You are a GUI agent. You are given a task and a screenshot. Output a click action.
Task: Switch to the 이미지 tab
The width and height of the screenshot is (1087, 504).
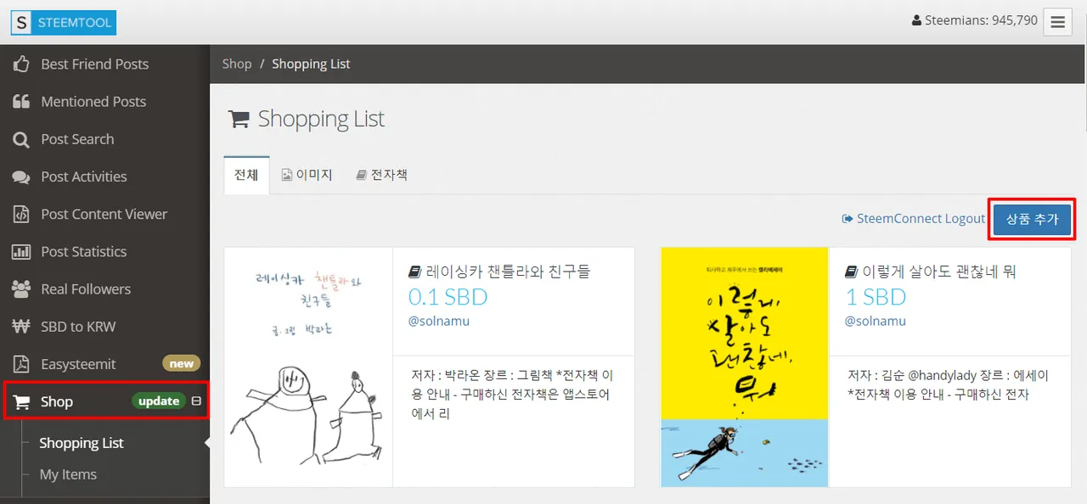click(x=307, y=176)
